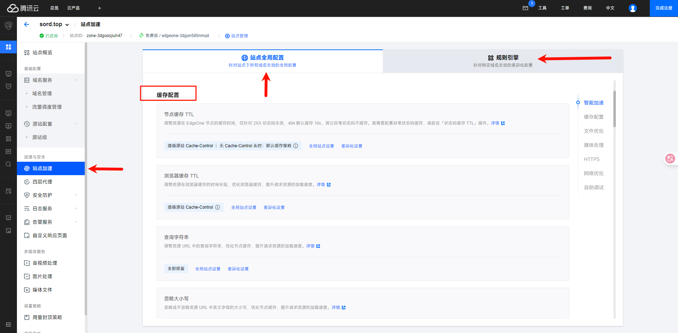
Task: Expand the 日志服务 menu
Action: coord(76,209)
